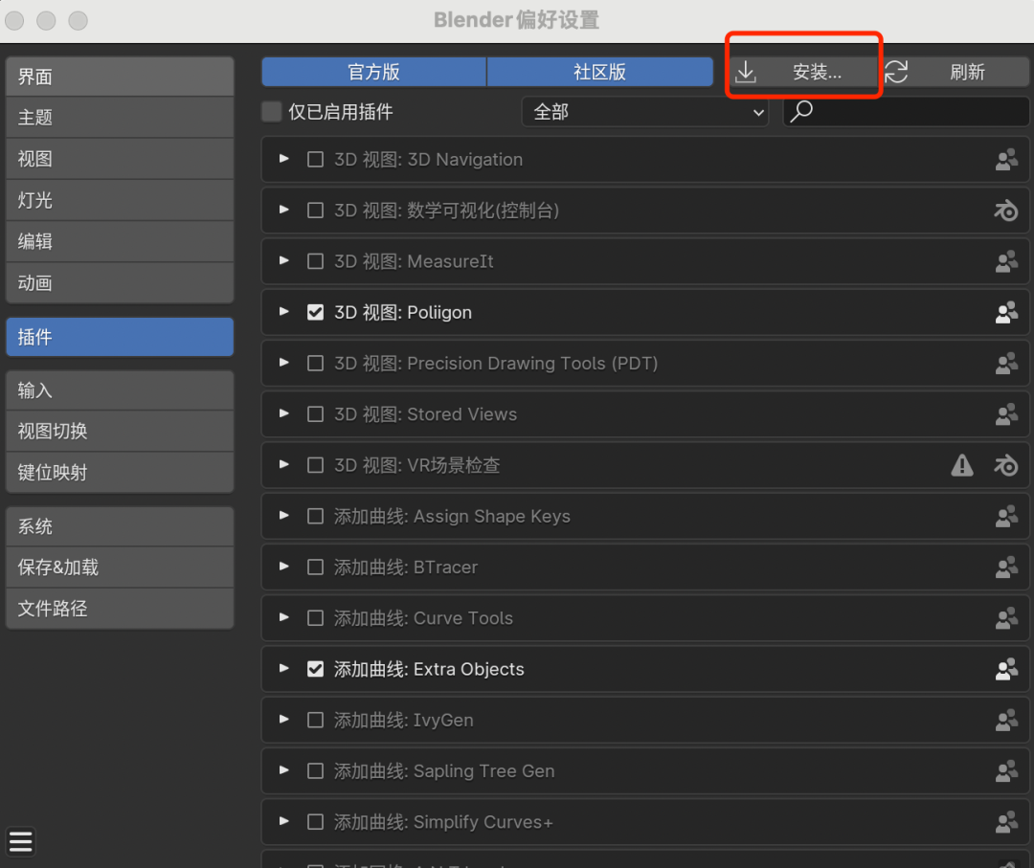Open the 键位映射 preferences section
1034x868 pixels.
[120, 473]
